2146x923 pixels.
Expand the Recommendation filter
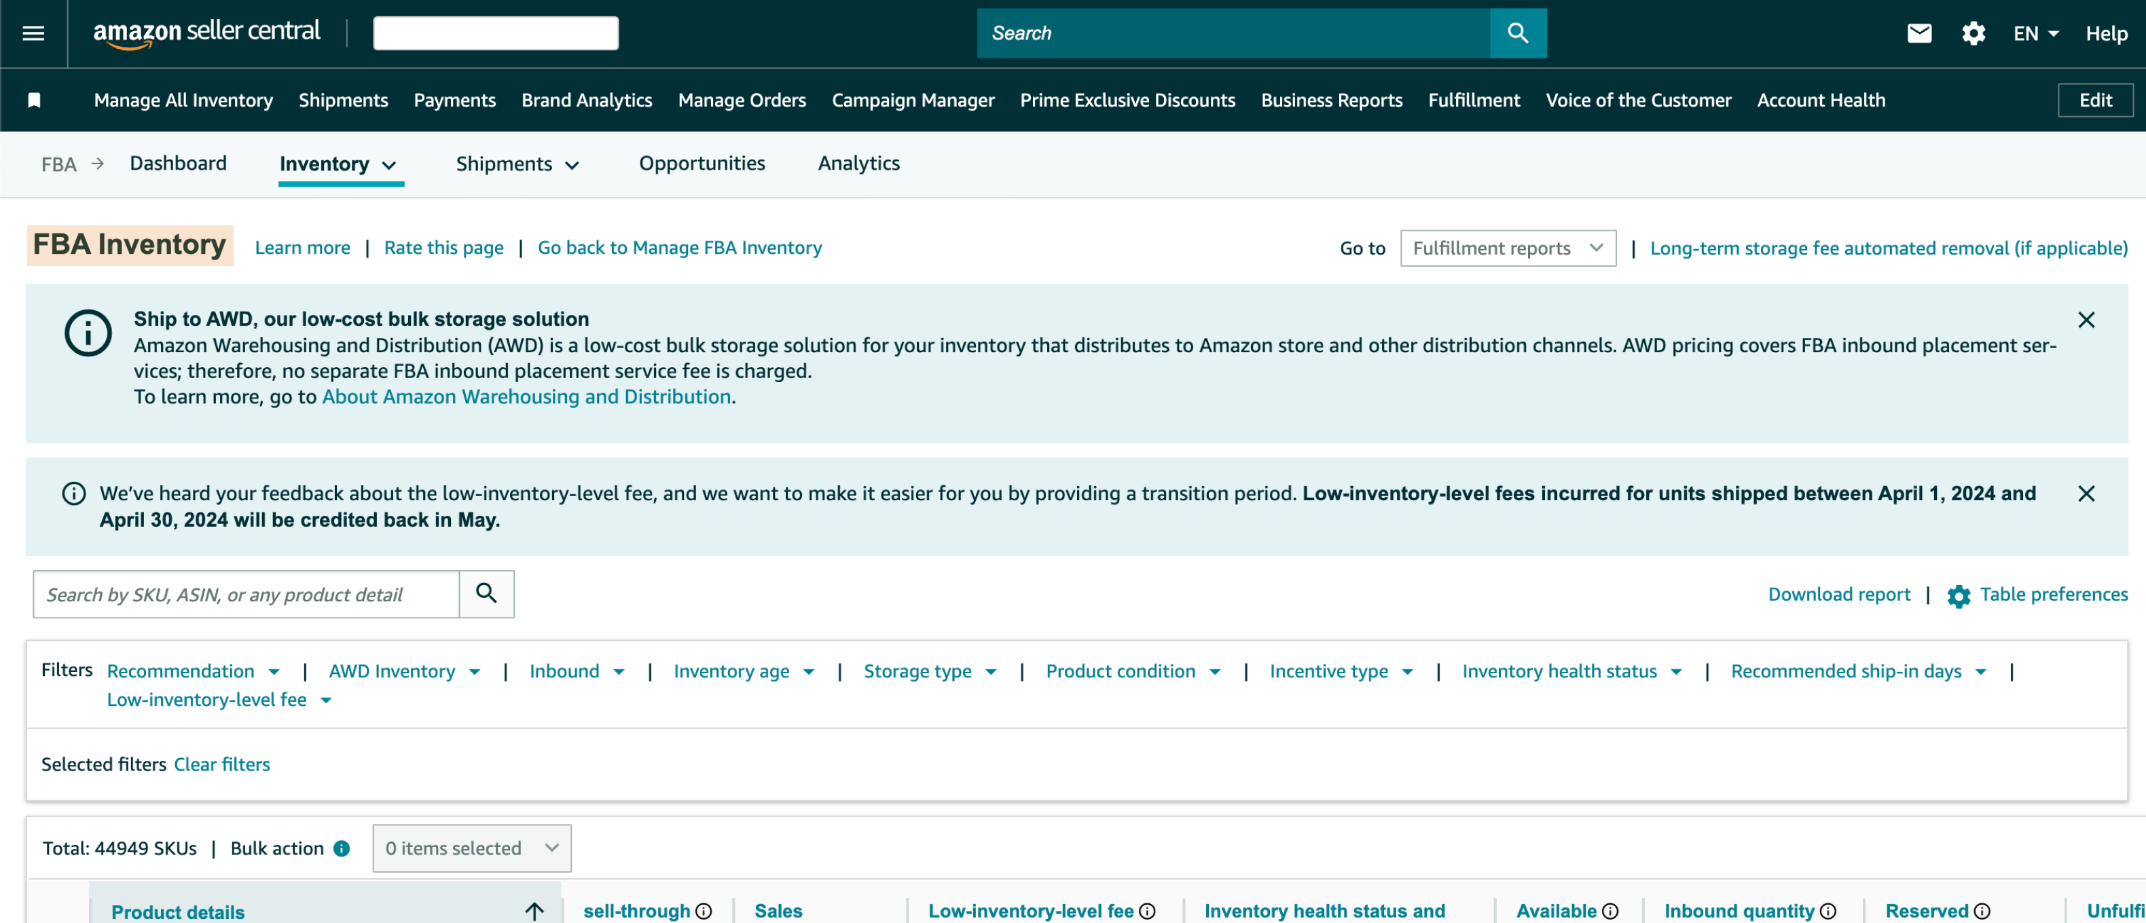click(x=194, y=671)
